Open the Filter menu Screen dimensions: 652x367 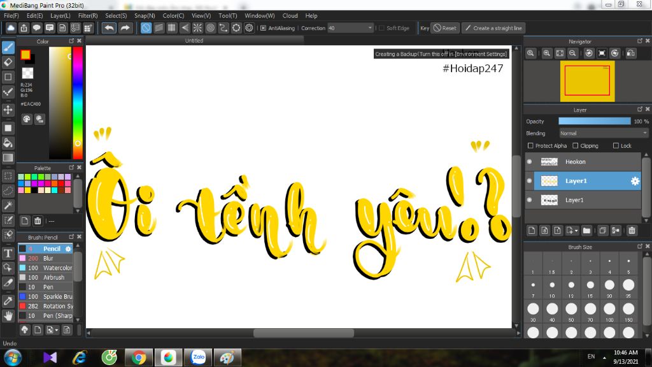(x=88, y=15)
